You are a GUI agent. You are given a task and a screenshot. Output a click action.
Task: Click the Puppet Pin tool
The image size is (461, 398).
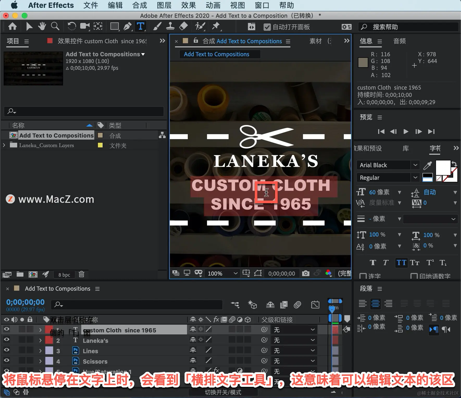pos(216,27)
